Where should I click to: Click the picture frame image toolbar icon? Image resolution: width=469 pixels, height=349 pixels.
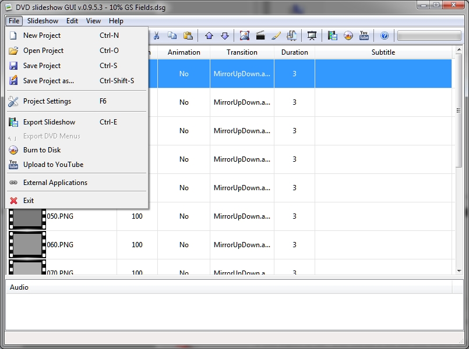(x=244, y=35)
